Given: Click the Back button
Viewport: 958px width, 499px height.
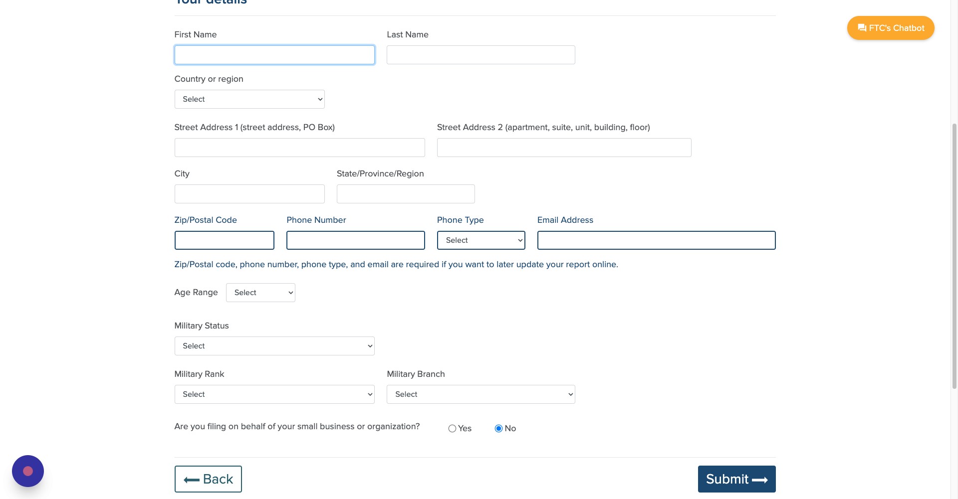Looking at the screenshot, I should (x=208, y=479).
